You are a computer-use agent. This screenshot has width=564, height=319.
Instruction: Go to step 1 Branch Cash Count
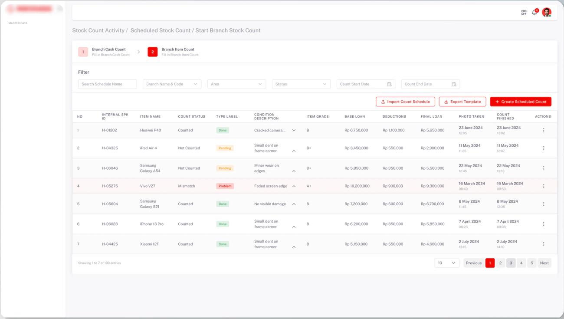point(105,52)
